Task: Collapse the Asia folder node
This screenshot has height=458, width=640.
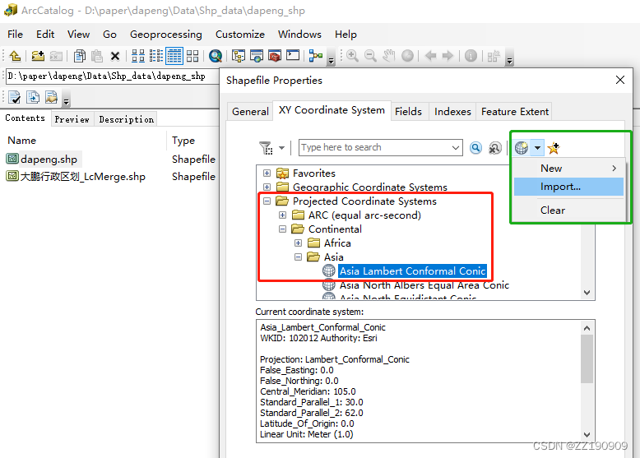Action: pos(299,257)
